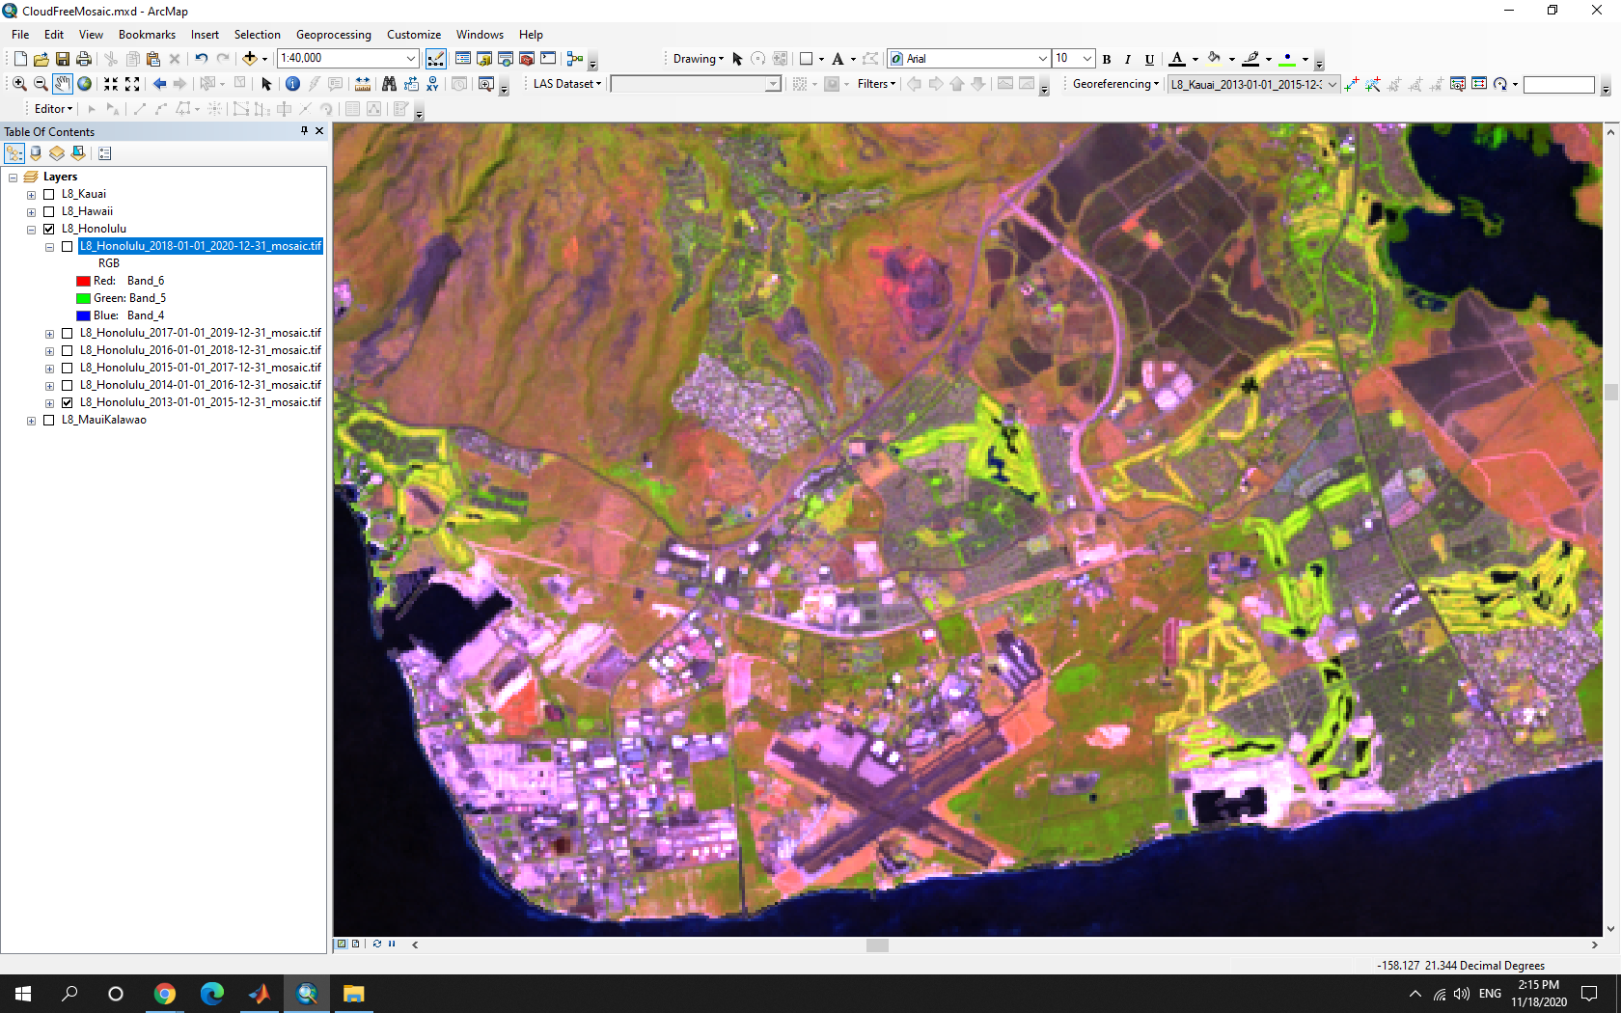Turn on the 2018-2020 mosaic layer checkbox
Screen dimensions: 1621x1013
coord(67,246)
